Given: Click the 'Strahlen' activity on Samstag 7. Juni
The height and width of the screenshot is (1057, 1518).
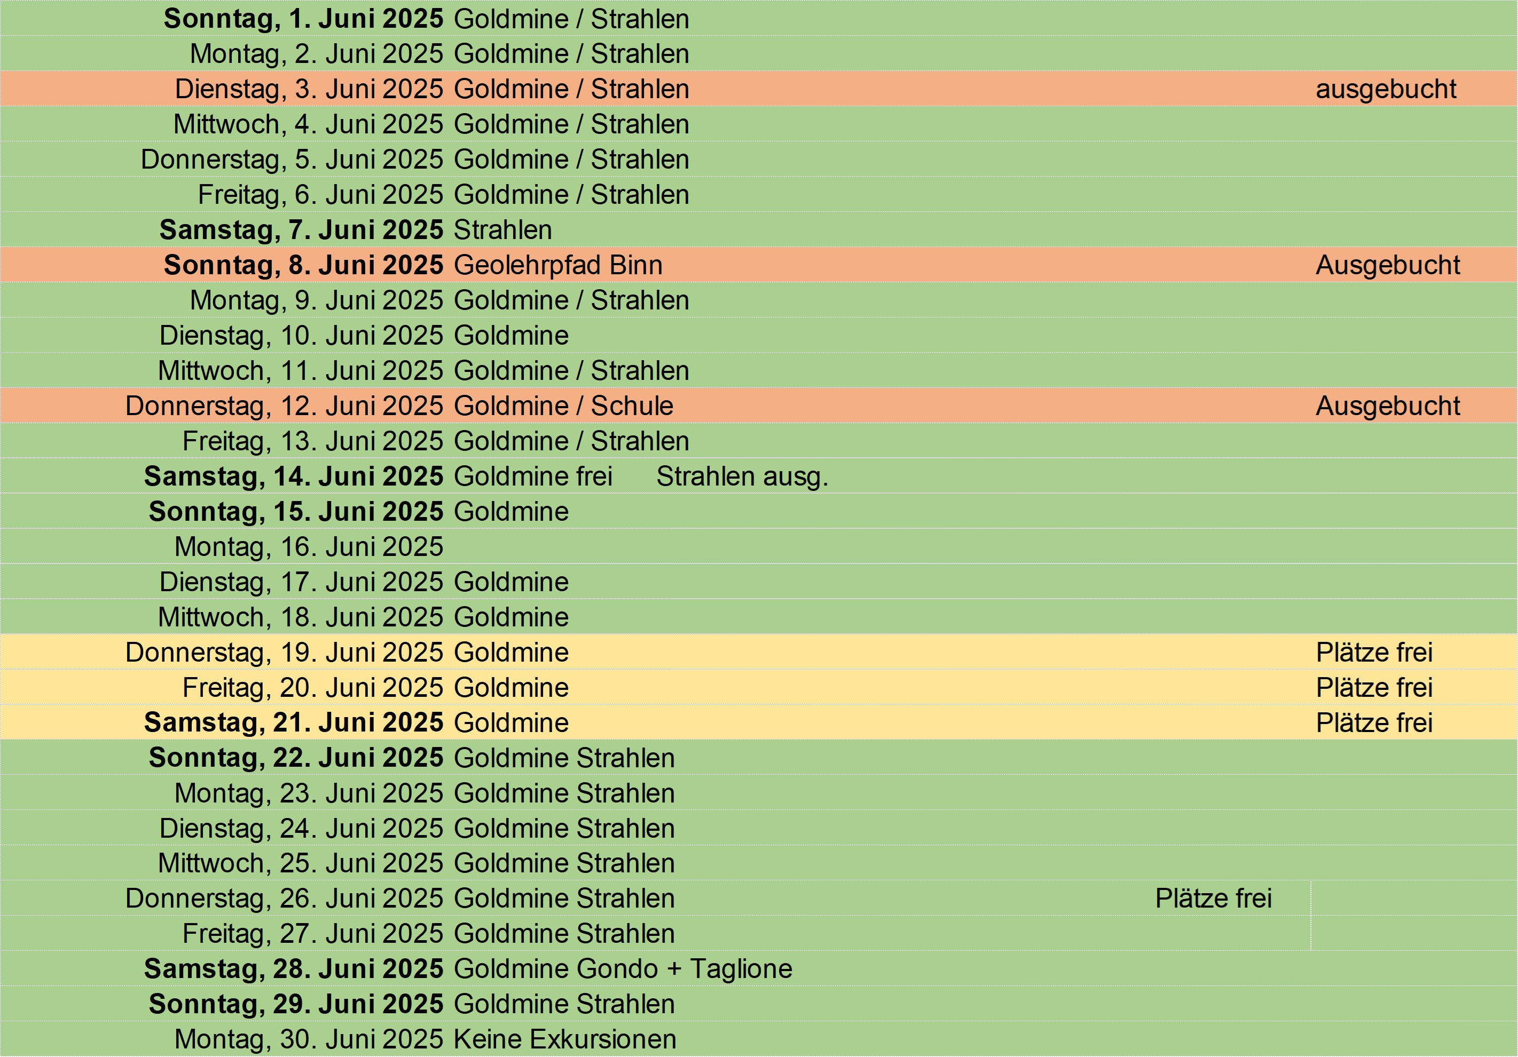Looking at the screenshot, I should tap(502, 230).
